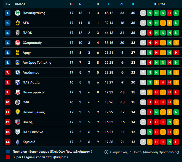Click the info icon beside Ολυμπιακός penalty note
The image size is (182, 162).
(x=106, y=152)
